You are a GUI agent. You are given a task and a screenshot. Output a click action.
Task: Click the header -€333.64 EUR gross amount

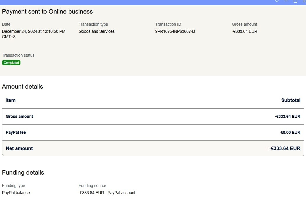244,31
